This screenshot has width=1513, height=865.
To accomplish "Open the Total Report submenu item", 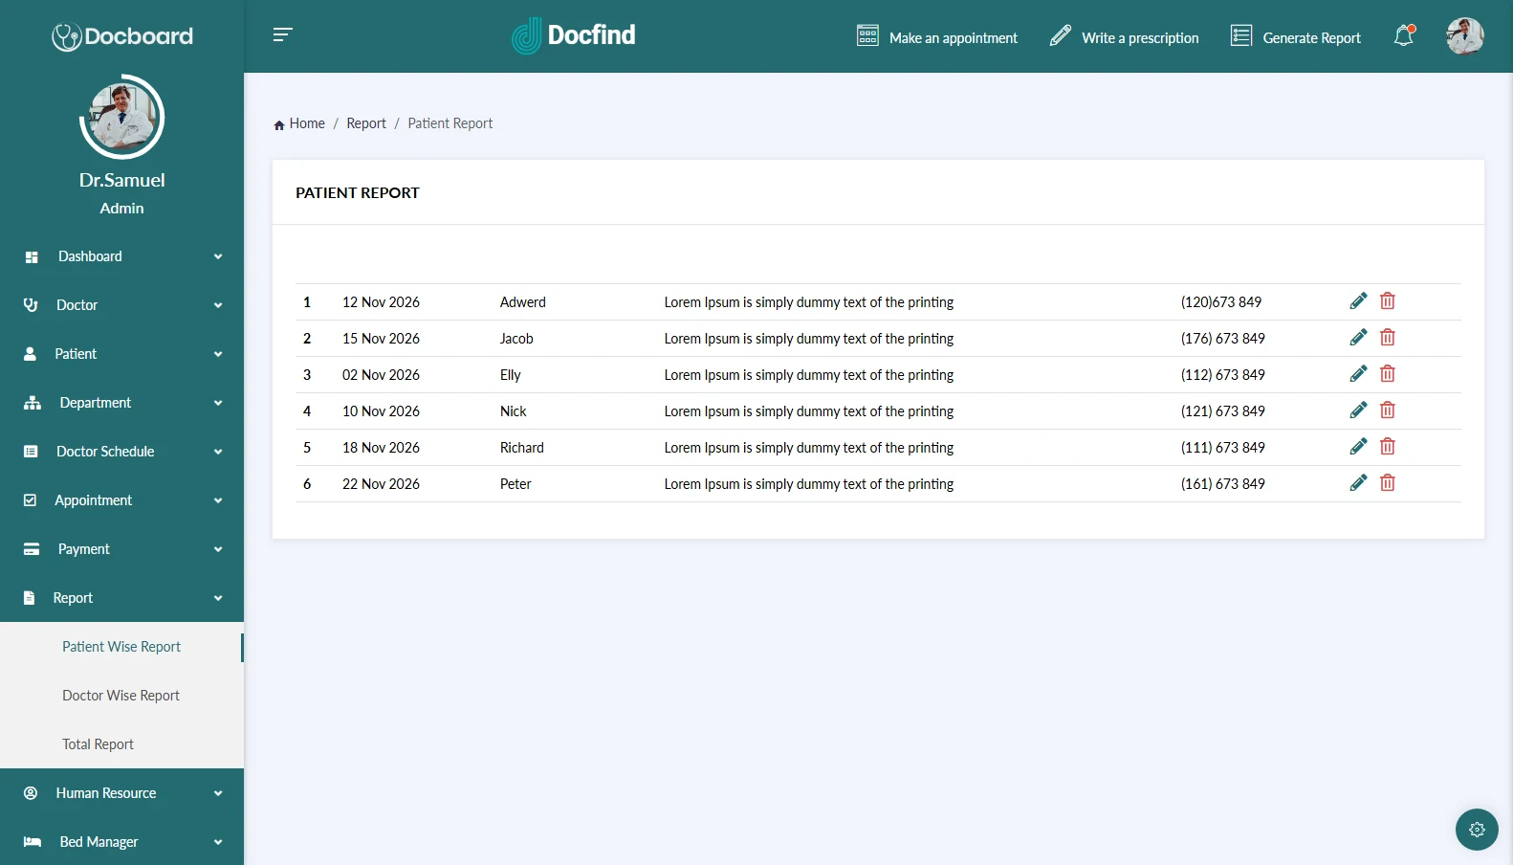I will pos(98,744).
